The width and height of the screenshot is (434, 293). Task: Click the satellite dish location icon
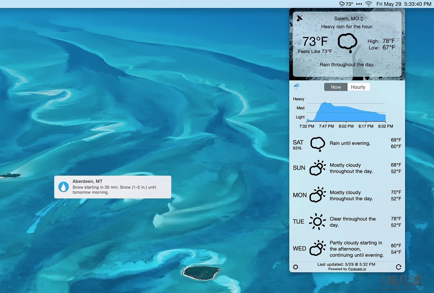click(300, 18)
